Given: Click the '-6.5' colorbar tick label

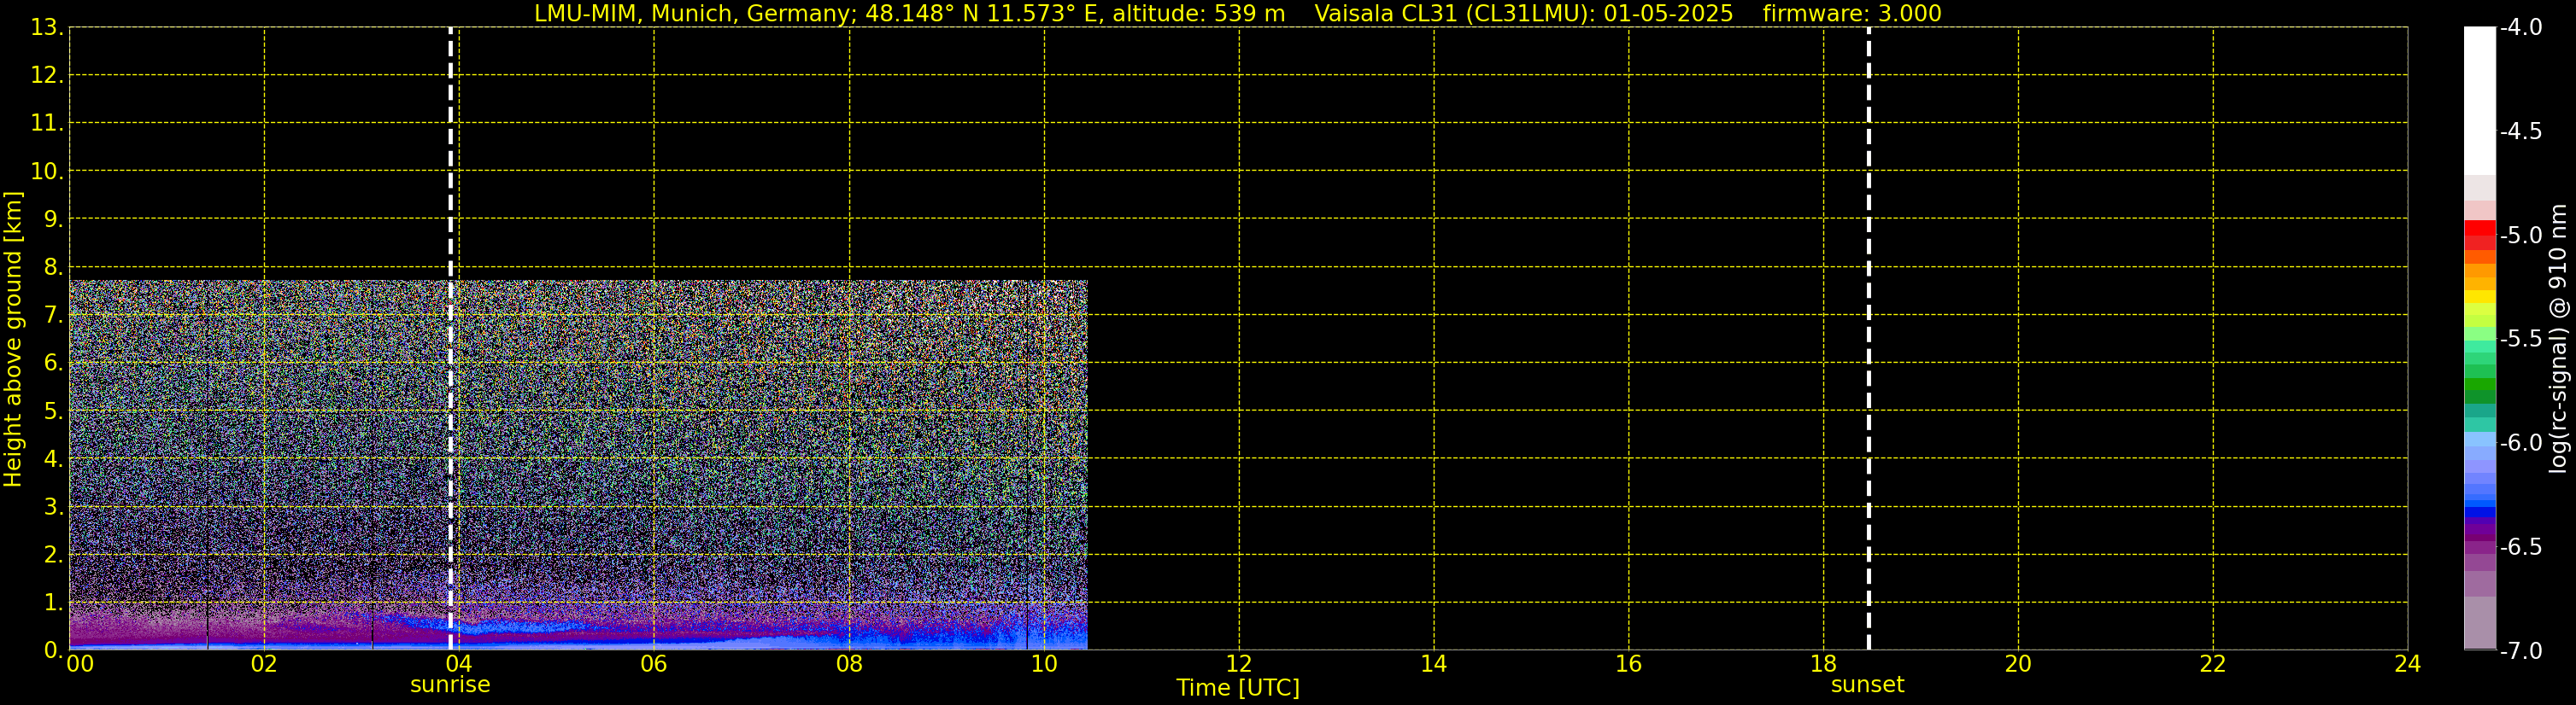Looking at the screenshot, I should coord(2521,547).
